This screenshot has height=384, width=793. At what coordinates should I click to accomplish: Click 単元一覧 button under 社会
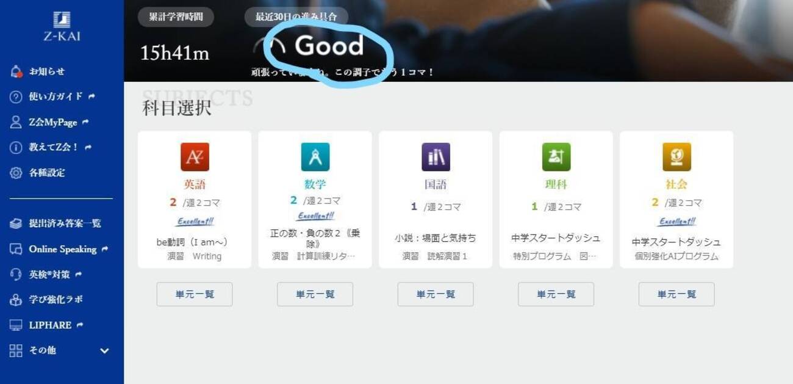pos(676,294)
